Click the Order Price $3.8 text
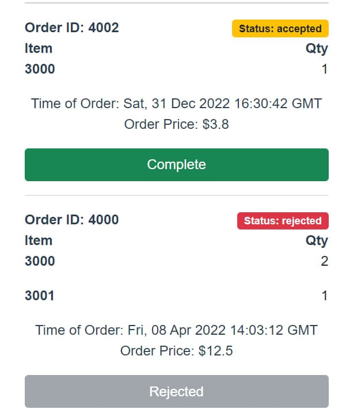The height and width of the screenshot is (417, 346). click(x=176, y=124)
